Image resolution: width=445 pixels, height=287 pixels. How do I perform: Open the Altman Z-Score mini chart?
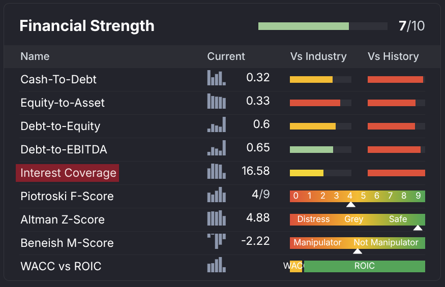pyautogui.click(x=216, y=218)
